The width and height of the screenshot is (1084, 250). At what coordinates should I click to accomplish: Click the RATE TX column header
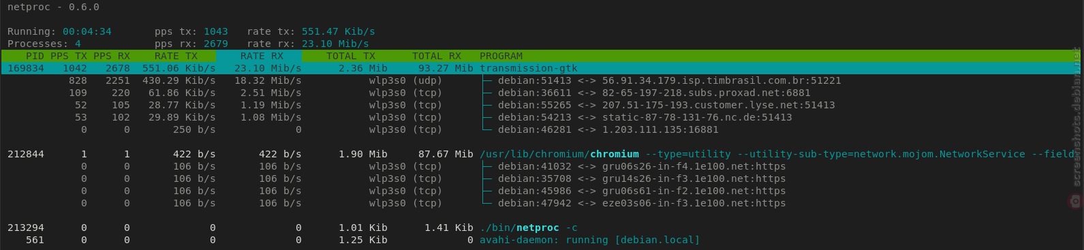(176, 56)
